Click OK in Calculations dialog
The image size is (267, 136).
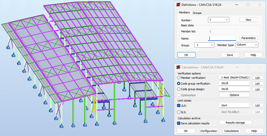(186, 131)
